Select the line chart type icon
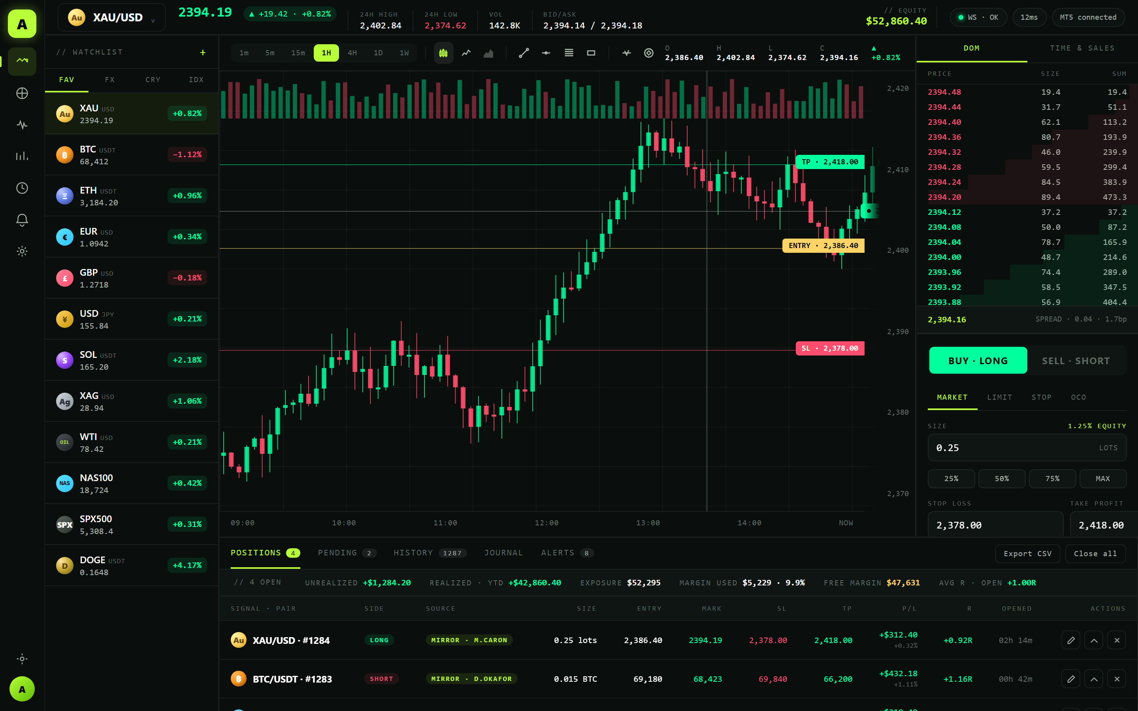 [x=466, y=53]
